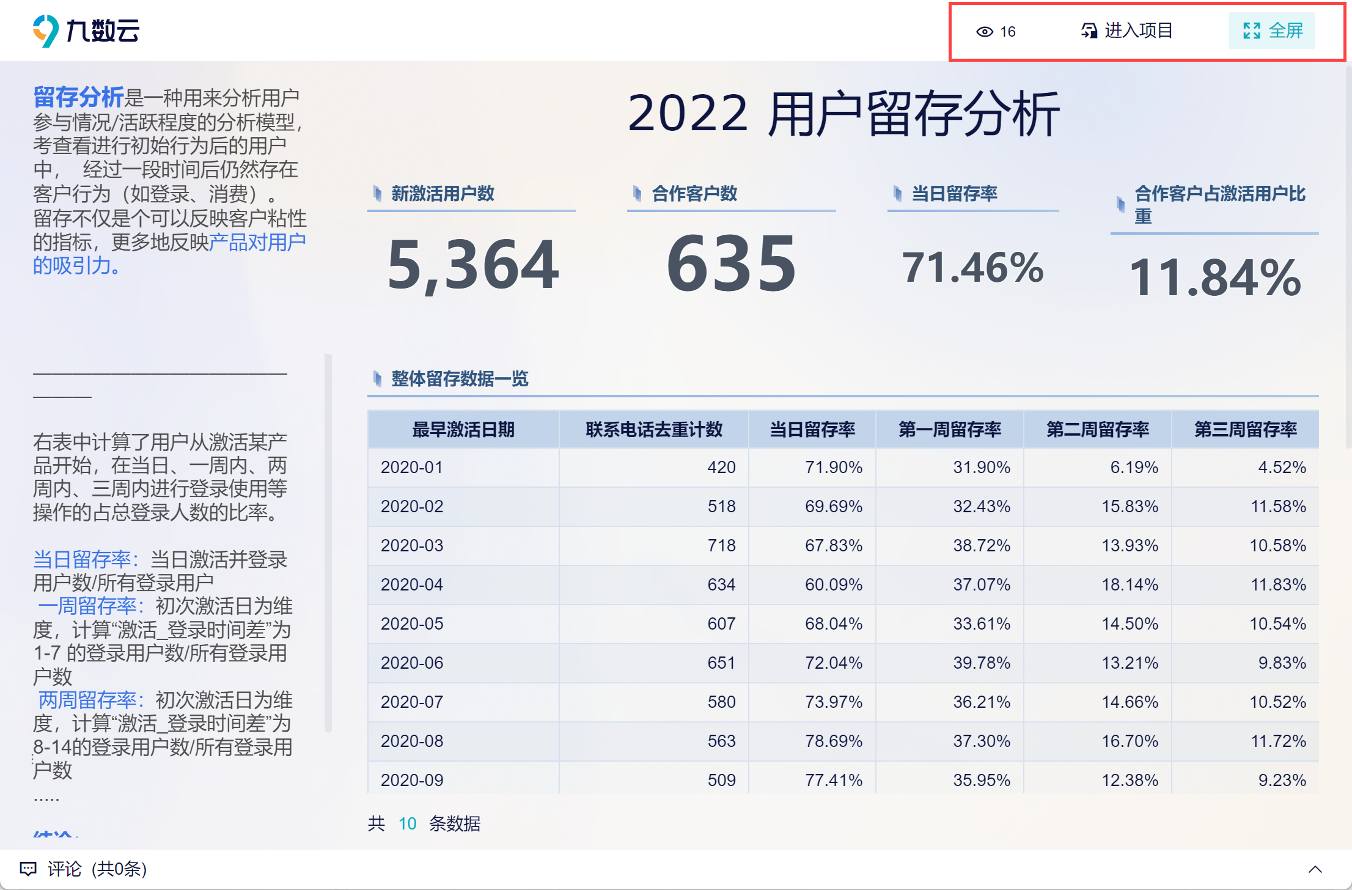This screenshot has height=890, width=1352.
Task: Click the 九数云 logo icon
Action: point(45,31)
